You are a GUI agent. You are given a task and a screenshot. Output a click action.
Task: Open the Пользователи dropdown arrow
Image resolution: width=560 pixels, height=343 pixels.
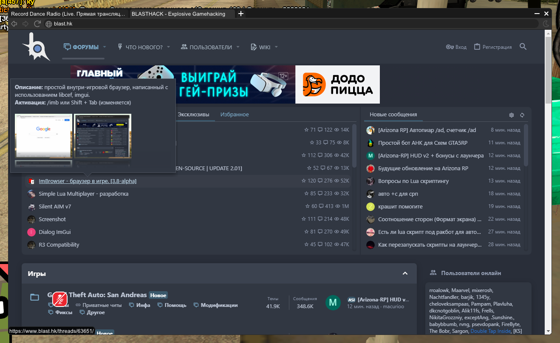pos(238,47)
